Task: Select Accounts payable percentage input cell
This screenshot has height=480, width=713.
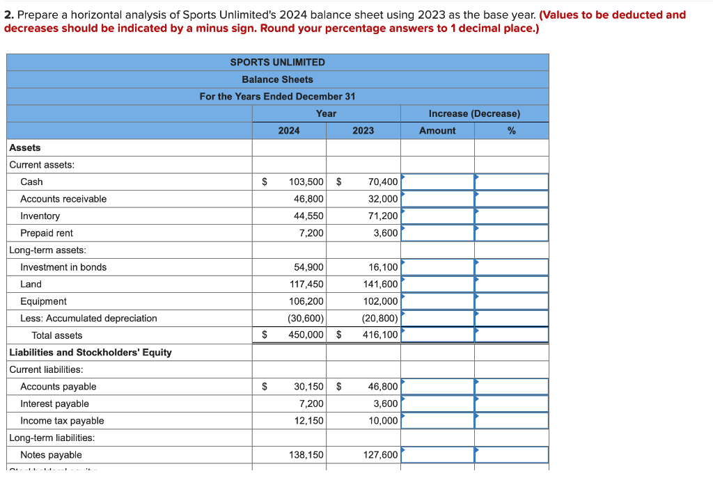Action: (x=512, y=387)
